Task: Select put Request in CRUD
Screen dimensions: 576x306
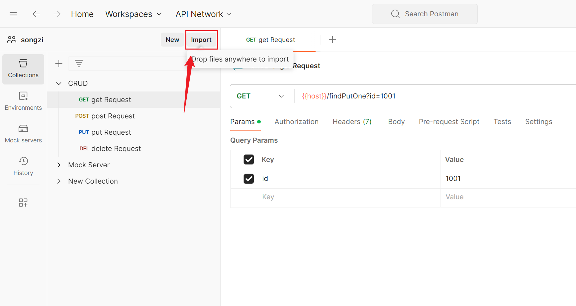Action: point(134,132)
